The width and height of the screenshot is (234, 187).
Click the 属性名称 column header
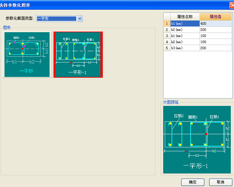coord(185,16)
